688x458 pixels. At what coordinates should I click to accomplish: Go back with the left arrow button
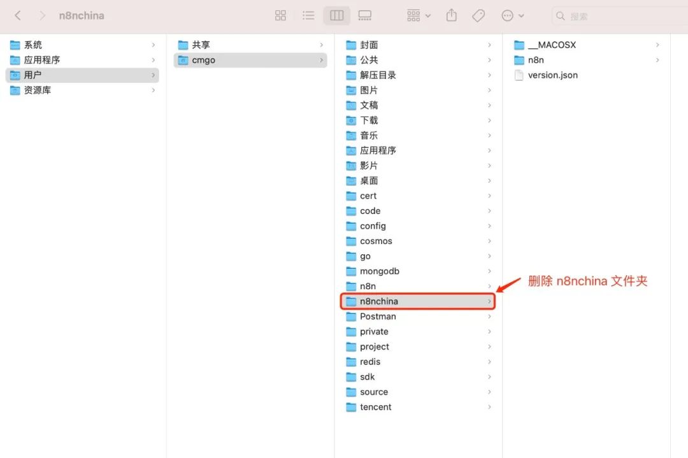coord(18,16)
